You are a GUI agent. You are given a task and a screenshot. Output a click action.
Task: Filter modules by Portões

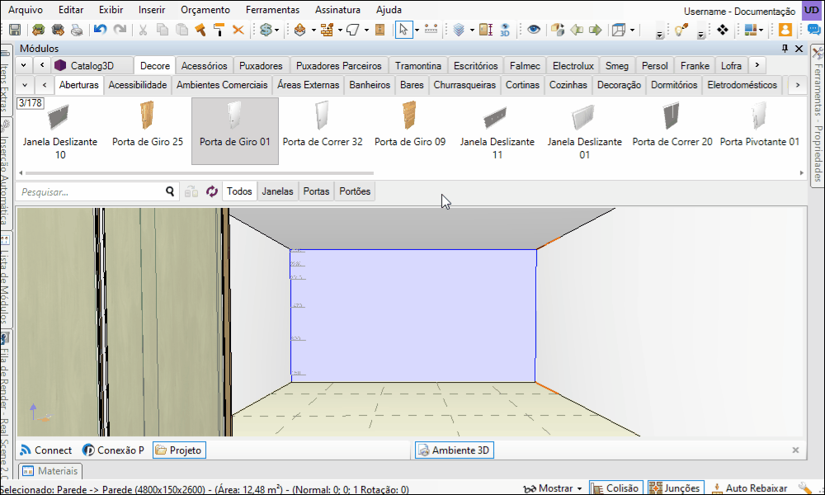(x=355, y=191)
